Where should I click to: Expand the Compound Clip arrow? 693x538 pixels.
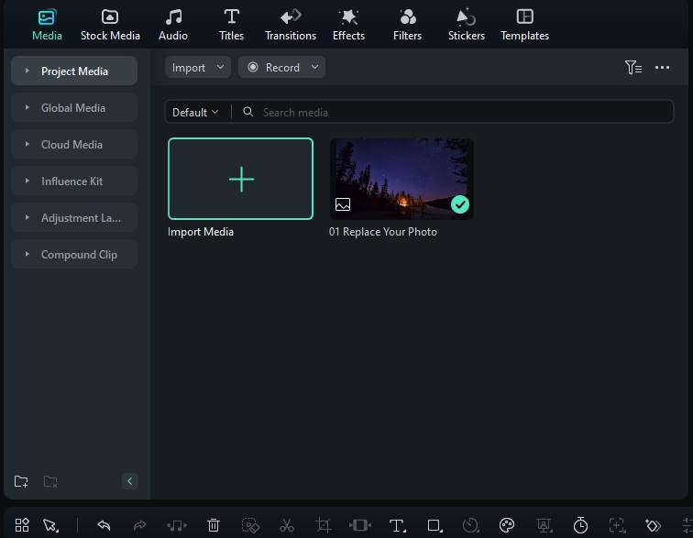point(27,254)
